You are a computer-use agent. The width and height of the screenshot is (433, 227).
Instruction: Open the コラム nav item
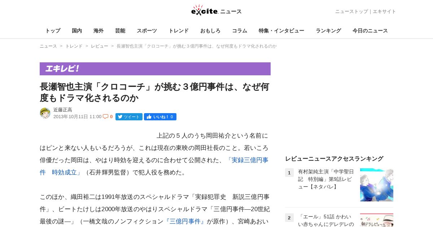click(x=240, y=31)
